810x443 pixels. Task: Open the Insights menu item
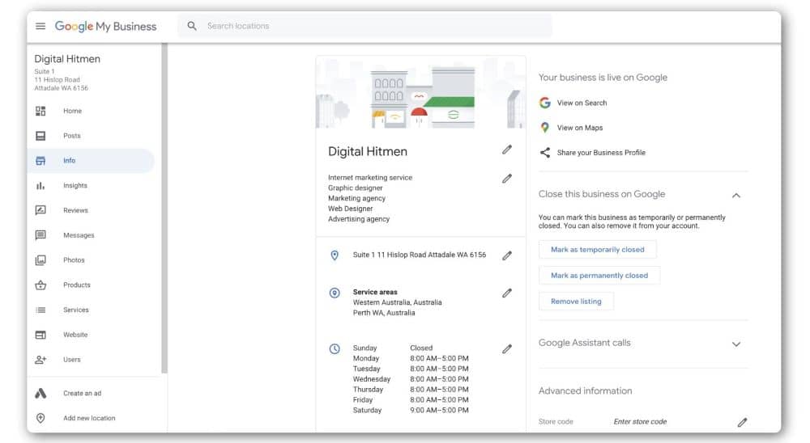91,186
